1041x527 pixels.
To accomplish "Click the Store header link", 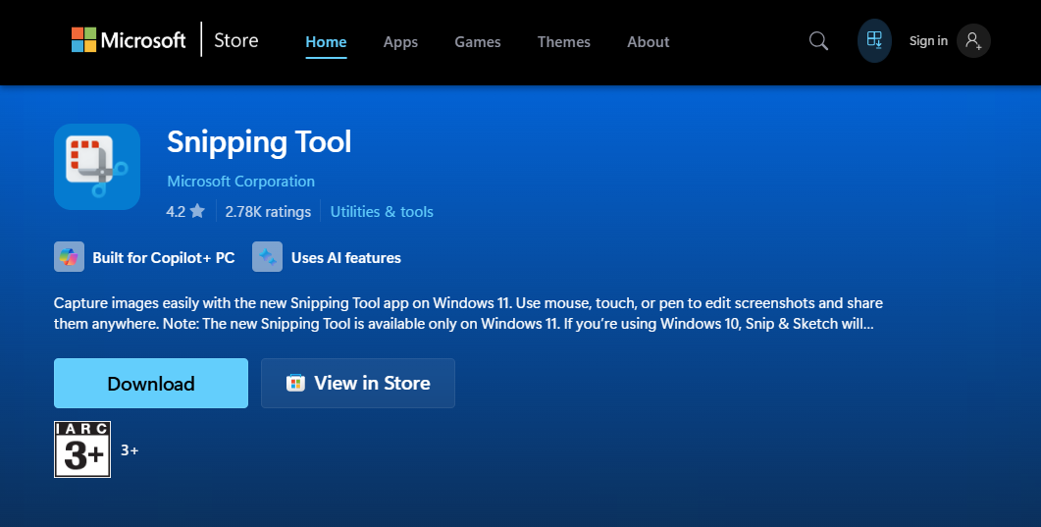I will tap(235, 40).
